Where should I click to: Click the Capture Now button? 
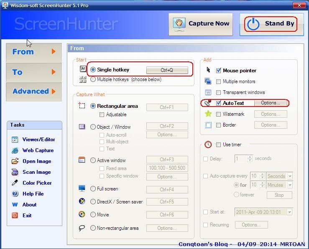coord(201,24)
